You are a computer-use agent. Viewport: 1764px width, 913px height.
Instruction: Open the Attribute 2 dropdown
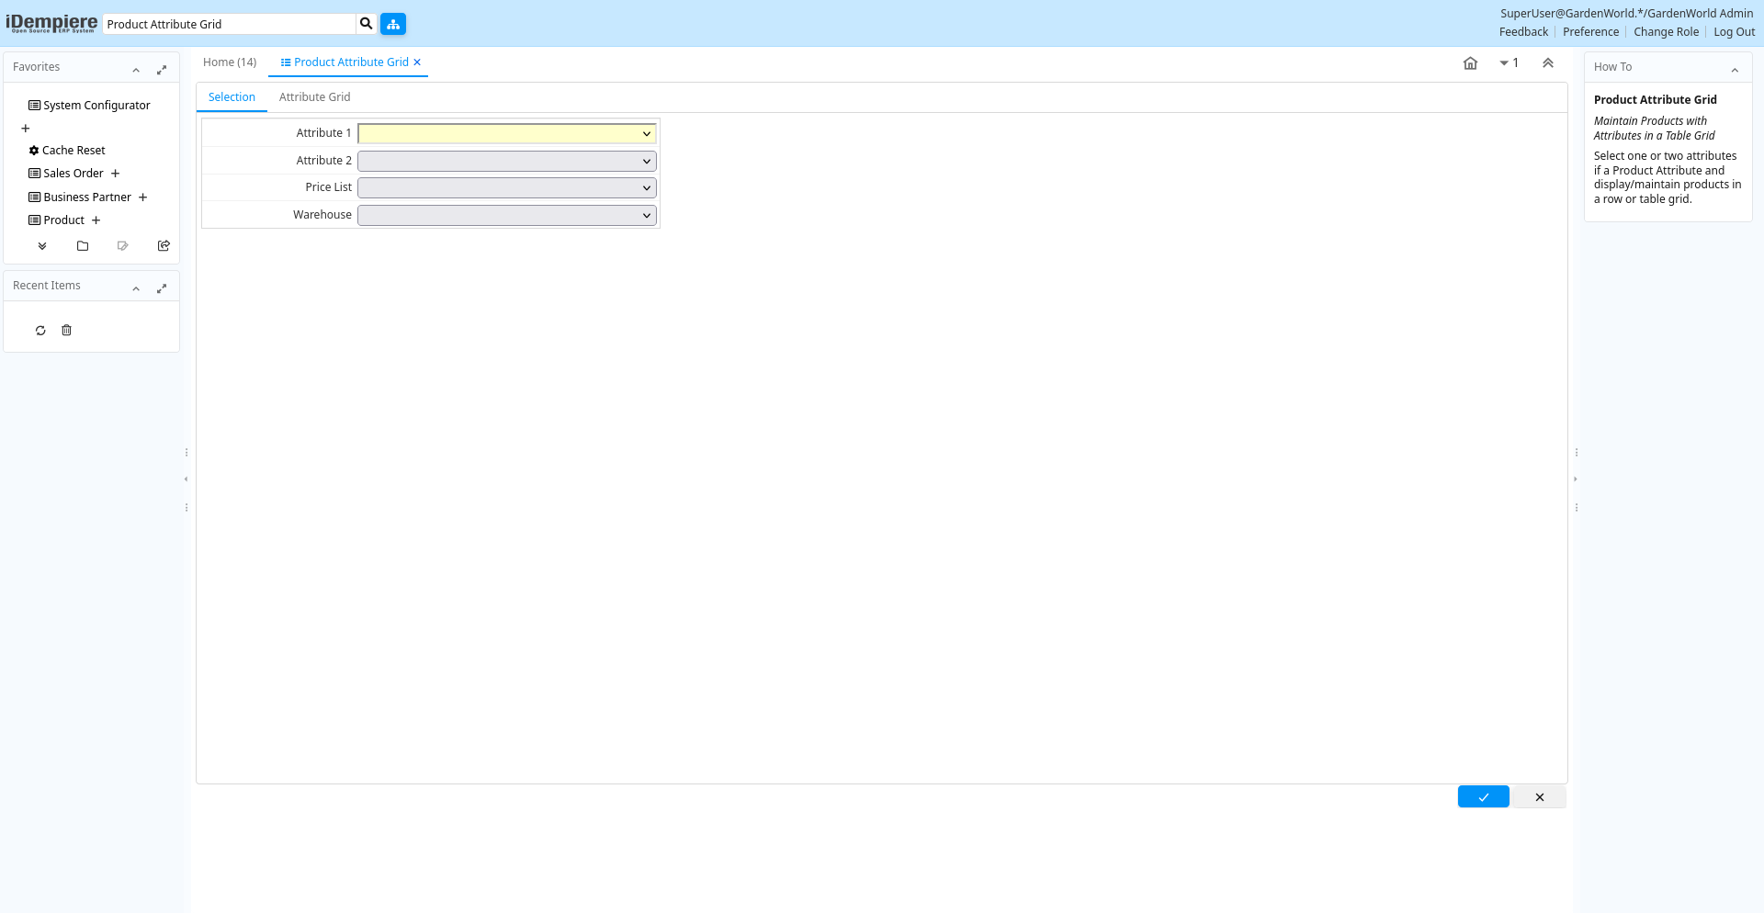click(506, 162)
